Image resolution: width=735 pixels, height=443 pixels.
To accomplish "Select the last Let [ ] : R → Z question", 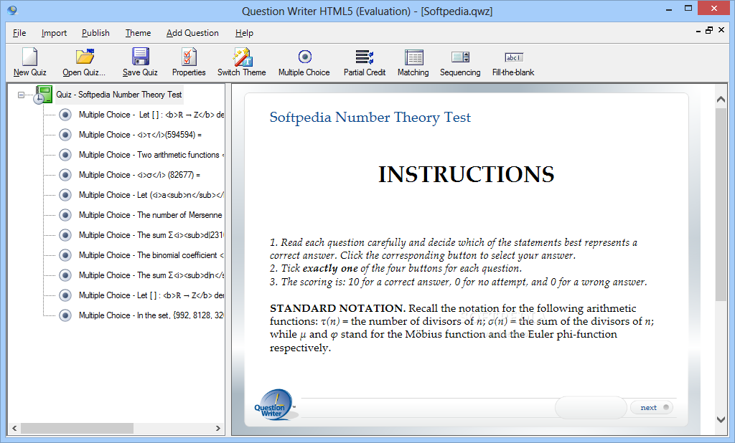I will (151, 295).
